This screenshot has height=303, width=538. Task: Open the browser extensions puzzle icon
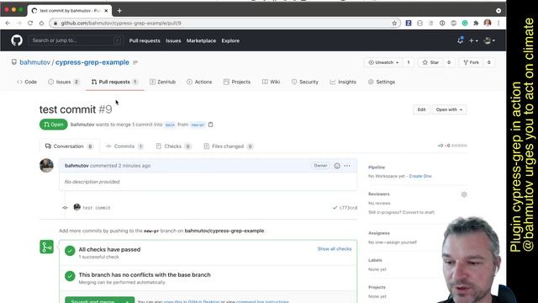476,23
